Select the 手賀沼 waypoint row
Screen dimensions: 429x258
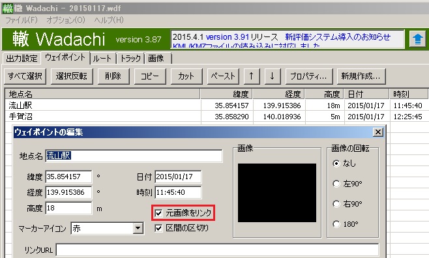(216, 117)
